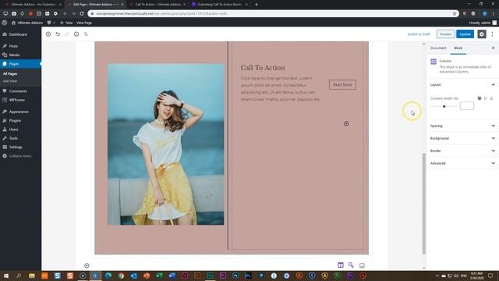Switch to Call To Action browser tab
Screen dimensions: 499x281
click(157, 5)
